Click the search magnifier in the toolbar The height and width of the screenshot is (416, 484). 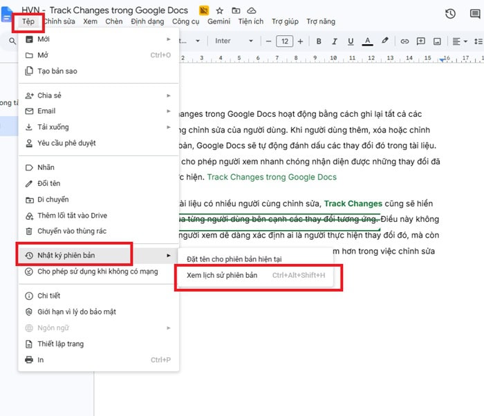pos(12,41)
